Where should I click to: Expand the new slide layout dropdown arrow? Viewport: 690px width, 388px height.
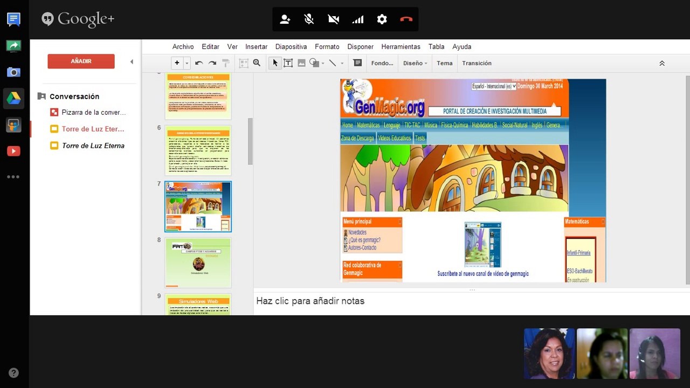coord(187,63)
